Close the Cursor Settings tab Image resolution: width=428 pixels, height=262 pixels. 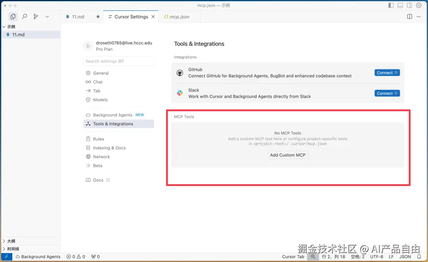point(153,17)
